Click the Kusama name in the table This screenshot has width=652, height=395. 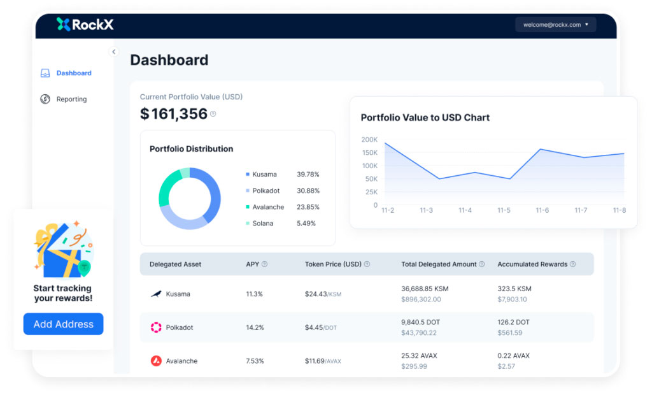[178, 294]
